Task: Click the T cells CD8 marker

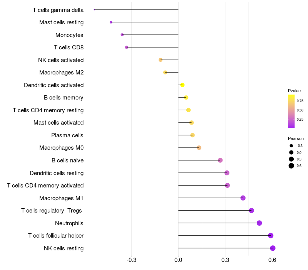Action: (127, 47)
